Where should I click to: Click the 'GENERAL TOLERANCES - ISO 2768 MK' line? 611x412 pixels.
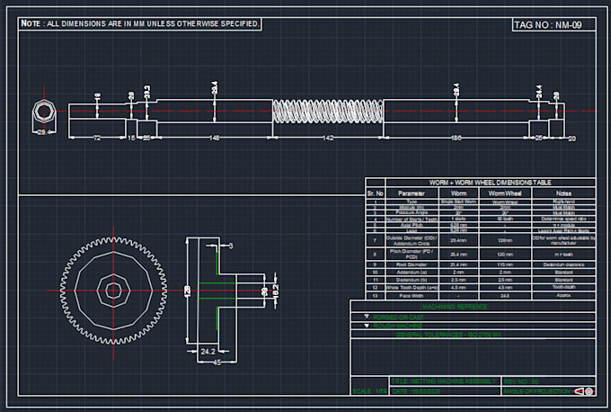pos(449,335)
